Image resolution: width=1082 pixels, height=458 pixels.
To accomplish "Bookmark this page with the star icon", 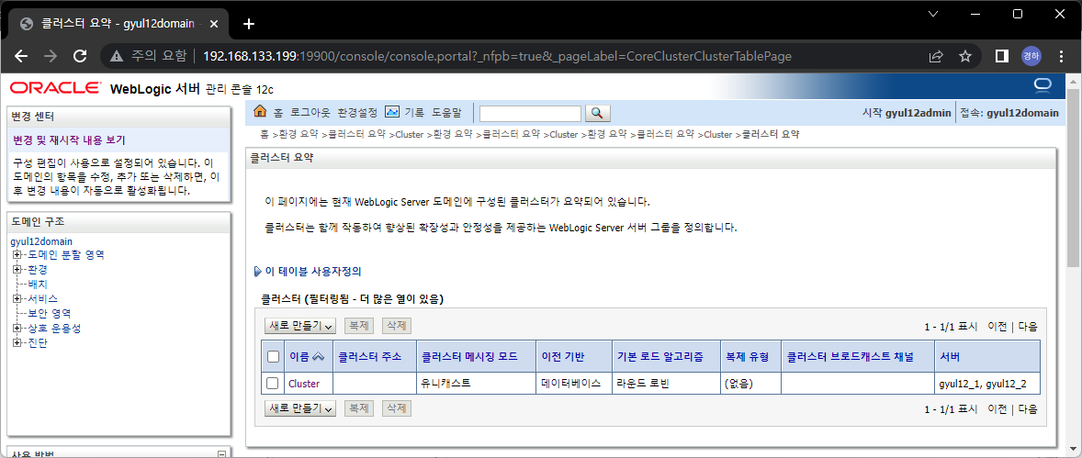I will pos(965,56).
